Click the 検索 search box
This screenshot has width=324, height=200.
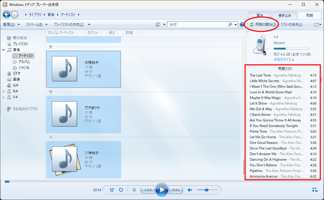click(198, 25)
